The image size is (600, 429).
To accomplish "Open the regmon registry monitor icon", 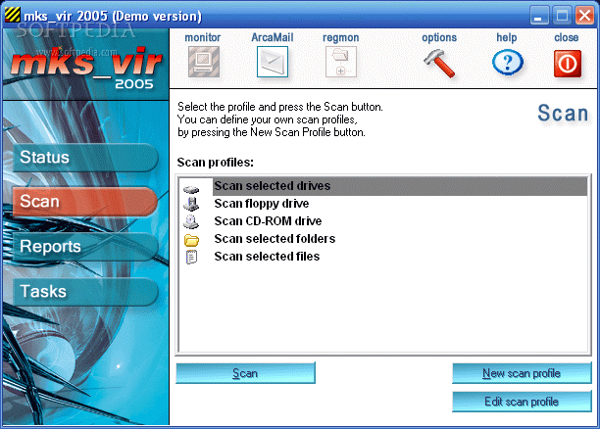I will click(x=341, y=62).
